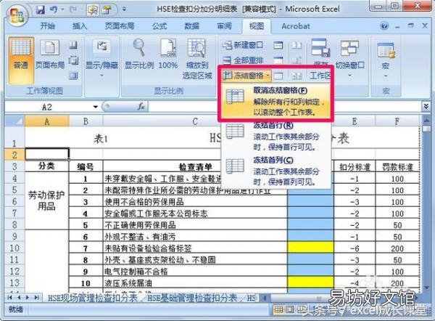Image resolution: width=435 pixels, height=321 pixels.
Task: Select column B header
Action: coord(86,121)
